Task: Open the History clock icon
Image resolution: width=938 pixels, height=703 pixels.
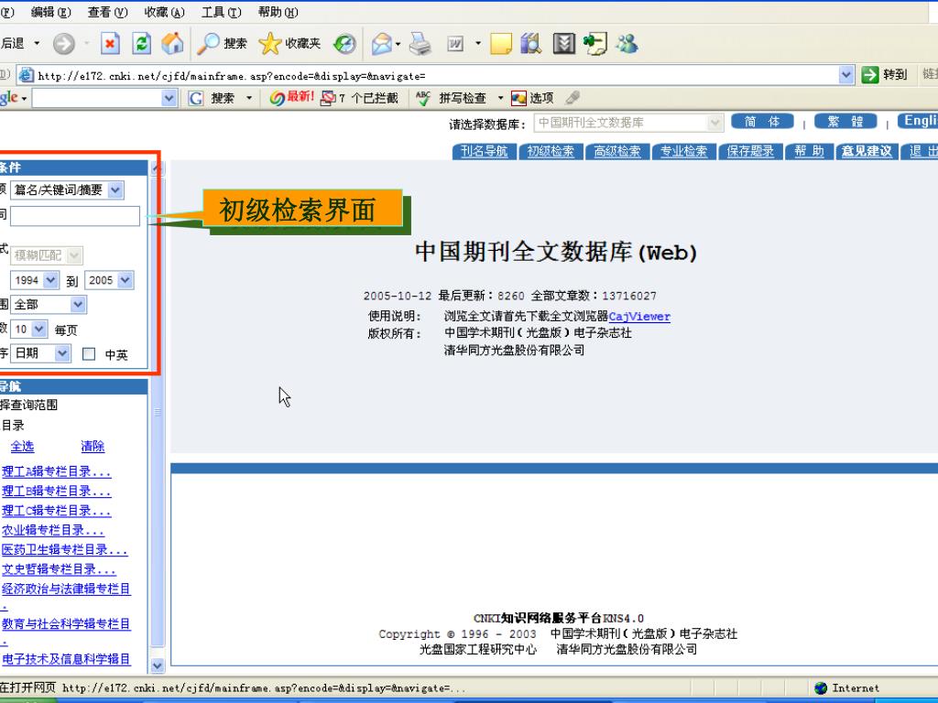Action: click(344, 44)
